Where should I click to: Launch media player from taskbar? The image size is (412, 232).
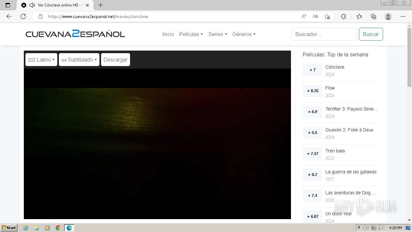click(47, 228)
